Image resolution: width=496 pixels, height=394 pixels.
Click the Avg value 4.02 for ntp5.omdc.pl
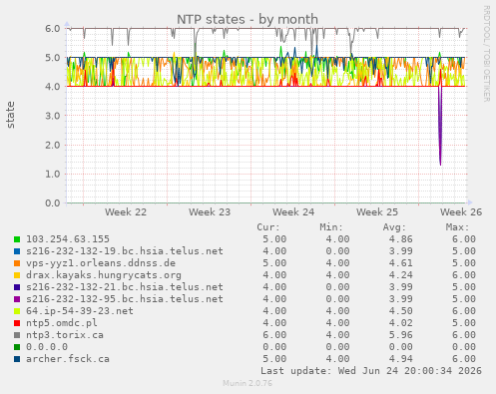coord(401,323)
